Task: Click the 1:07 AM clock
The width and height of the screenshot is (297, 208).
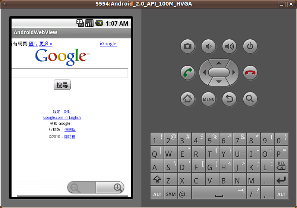Action: pos(117,23)
